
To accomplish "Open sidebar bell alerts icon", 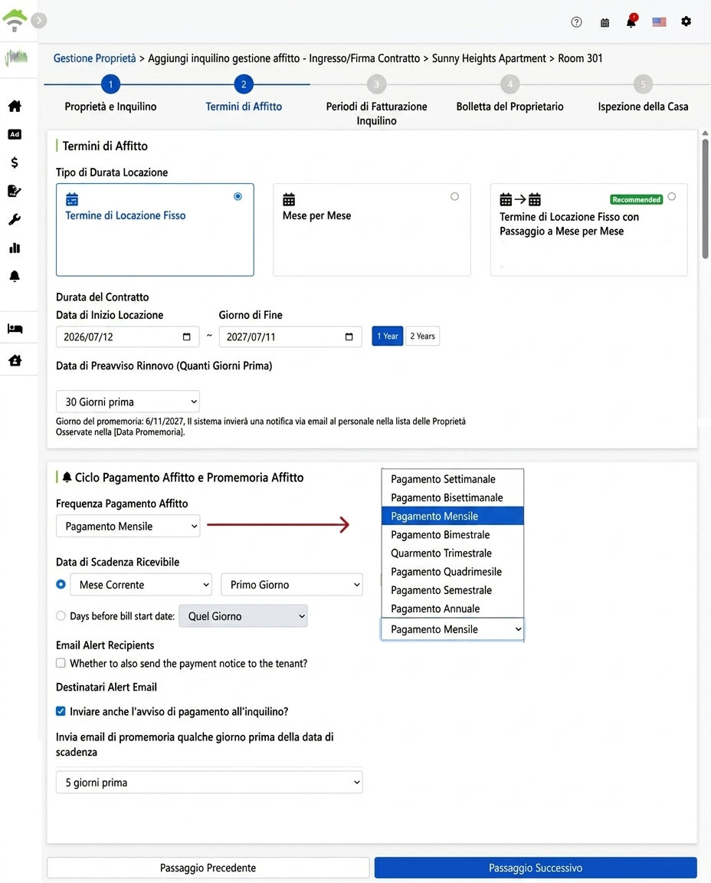I will click(x=15, y=276).
